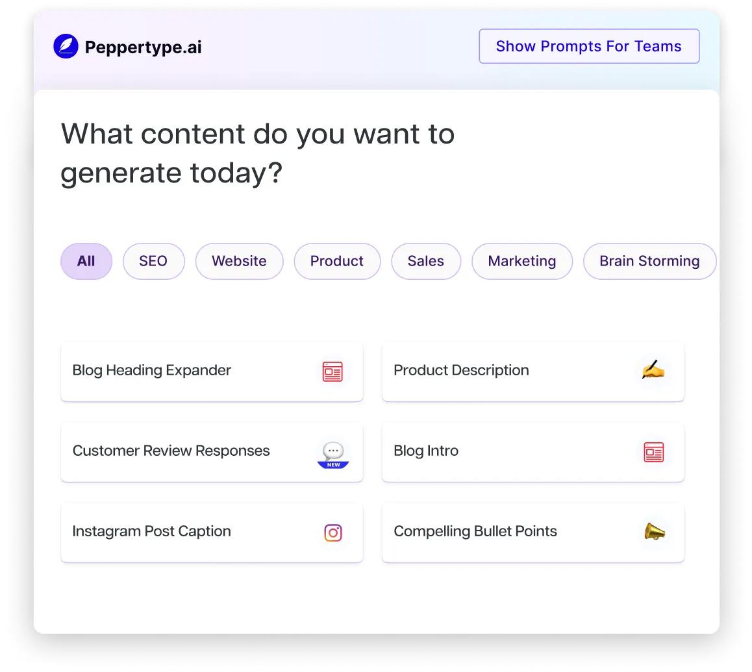Click the speech bubble NEW icon

coord(333,454)
